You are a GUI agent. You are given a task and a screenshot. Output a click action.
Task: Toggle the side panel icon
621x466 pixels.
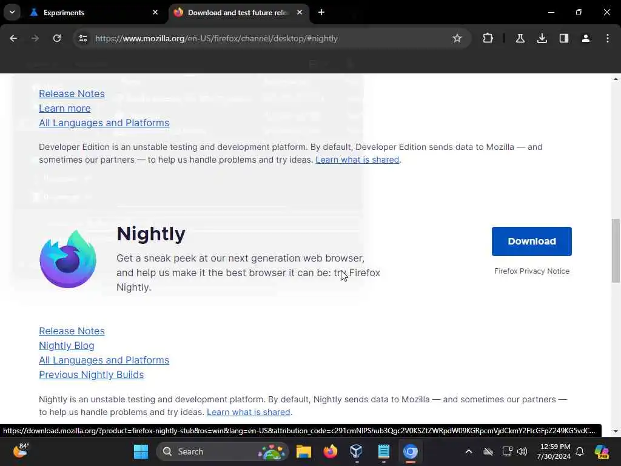coord(564,38)
